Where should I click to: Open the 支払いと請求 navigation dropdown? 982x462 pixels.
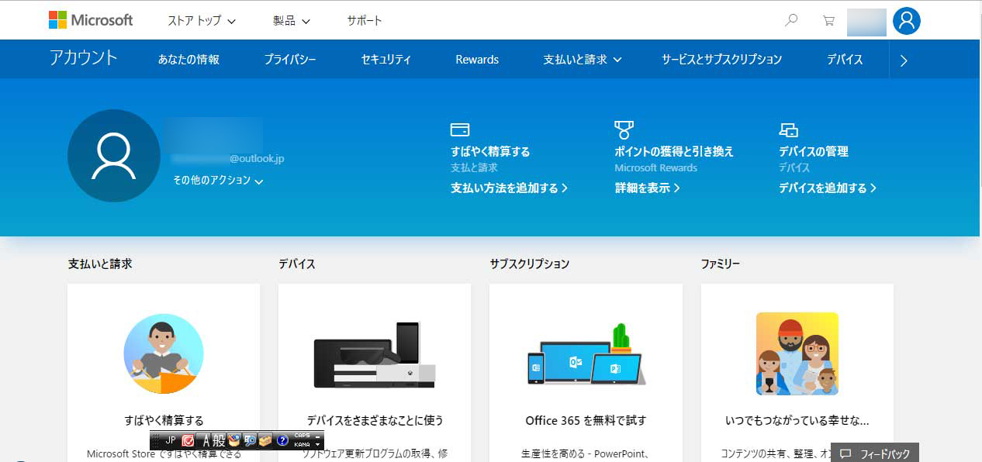click(583, 60)
